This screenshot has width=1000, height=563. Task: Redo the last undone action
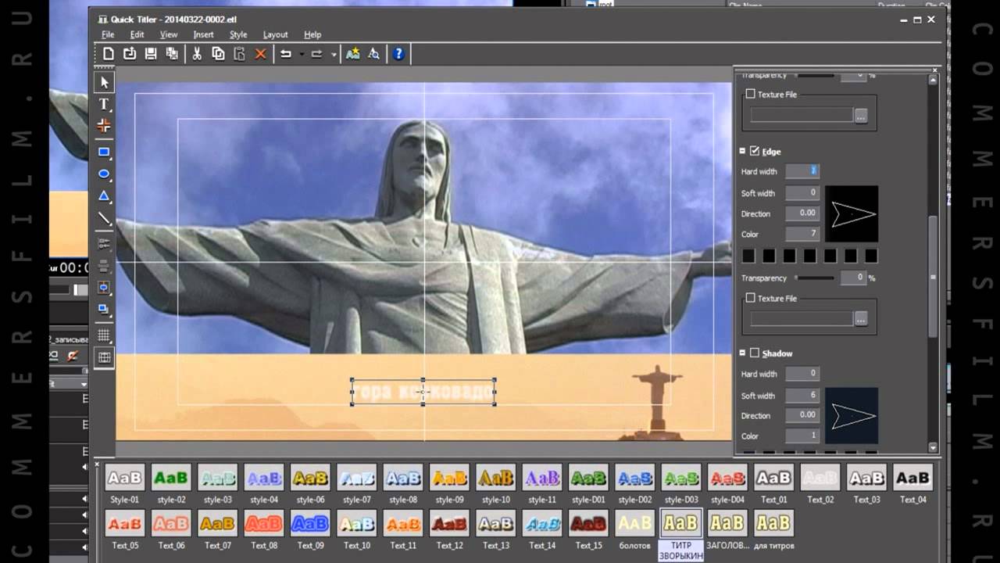(317, 54)
